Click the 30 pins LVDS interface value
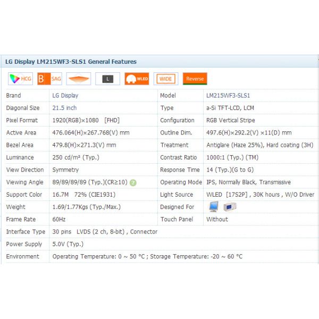Image resolution: width=319 pixels, height=319 pixels. point(105,232)
